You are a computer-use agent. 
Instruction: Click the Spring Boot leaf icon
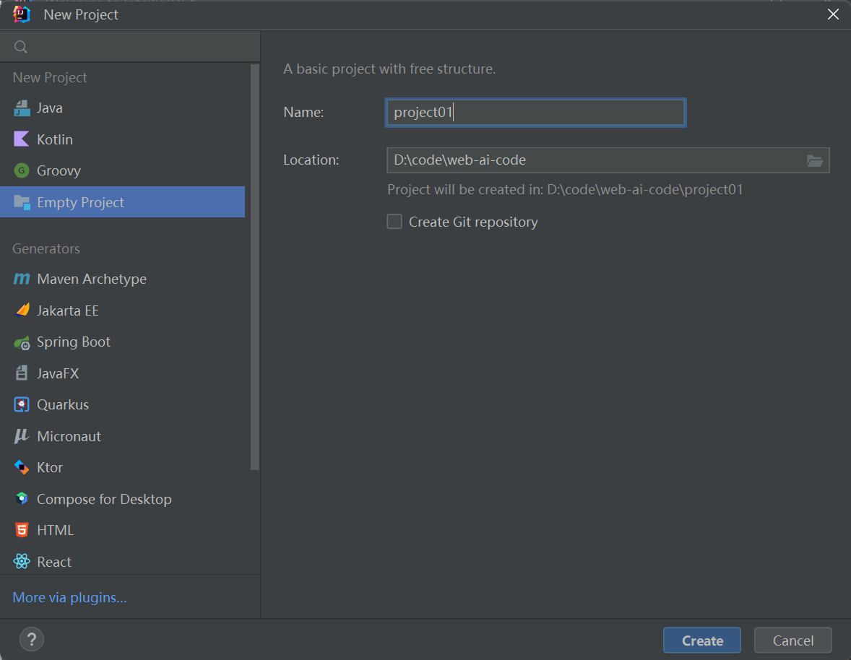[x=22, y=342]
